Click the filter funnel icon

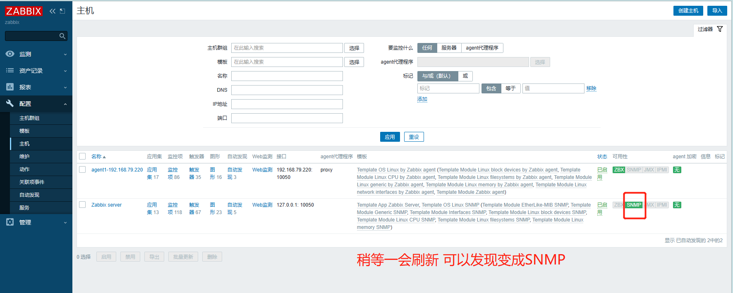(x=720, y=29)
